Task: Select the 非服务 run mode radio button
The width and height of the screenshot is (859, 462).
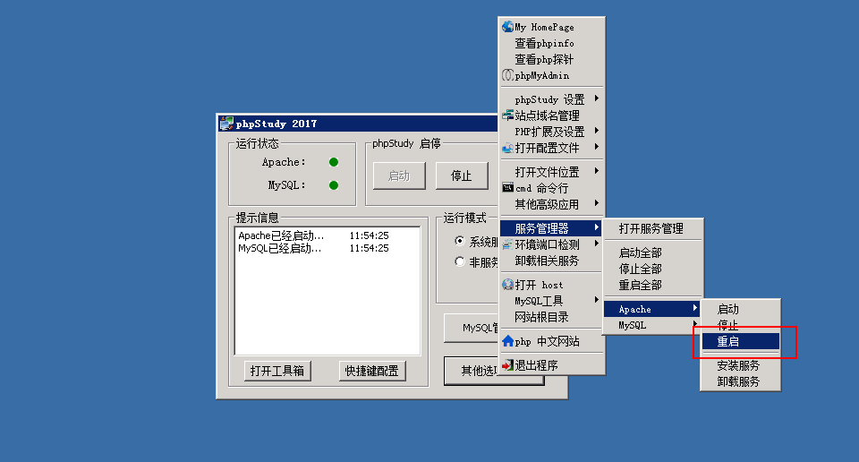Action: pos(460,262)
